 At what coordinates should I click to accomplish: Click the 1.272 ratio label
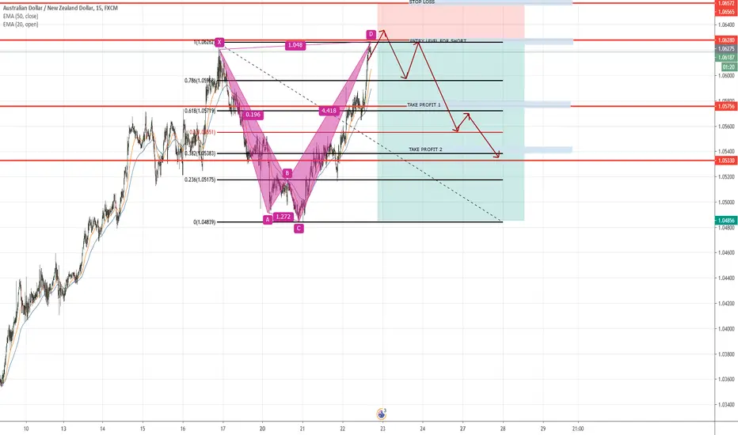[x=283, y=217]
